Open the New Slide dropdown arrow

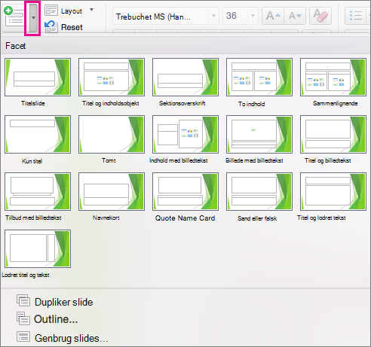click(33, 18)
